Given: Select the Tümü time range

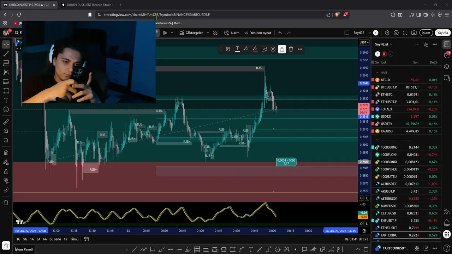Looking at the screenshot, I should point(74,239).
